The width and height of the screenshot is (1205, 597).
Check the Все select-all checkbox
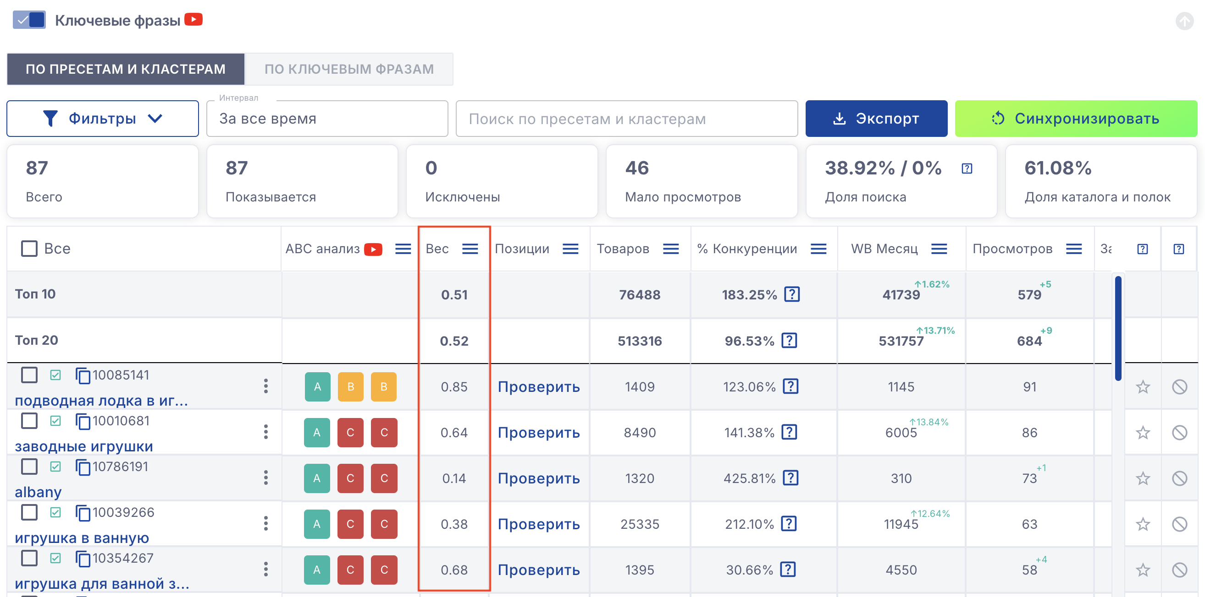pos(29,249)
